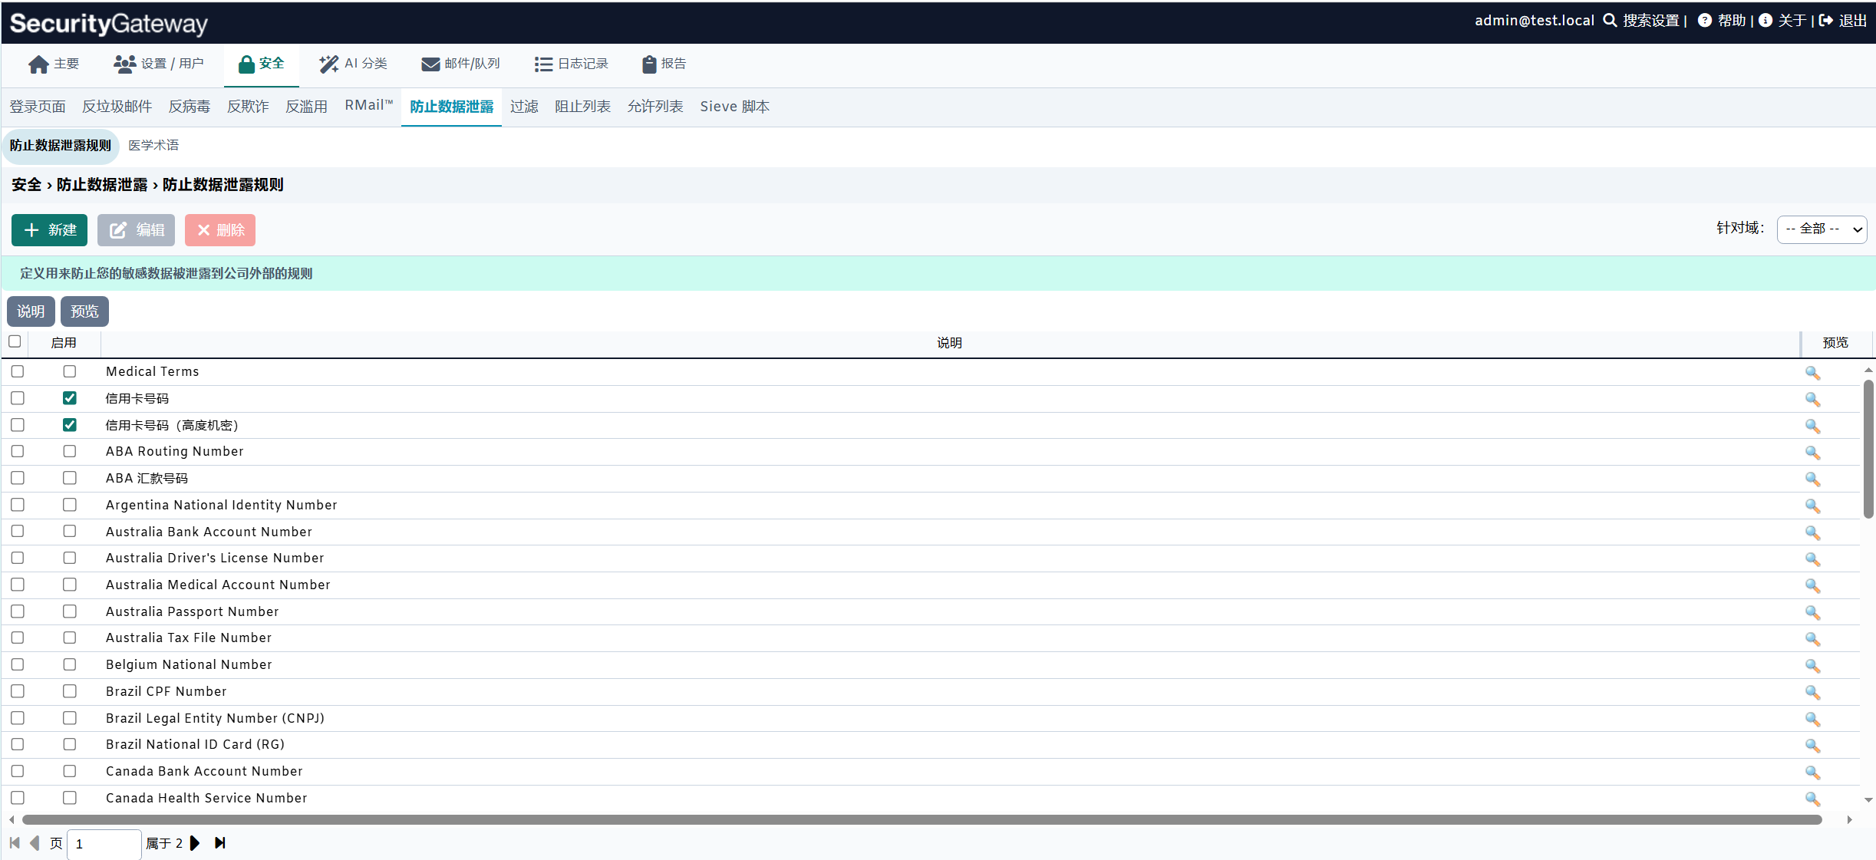Click Australia Tax File Number row text

pyautogui.click(x=189, y=638)
